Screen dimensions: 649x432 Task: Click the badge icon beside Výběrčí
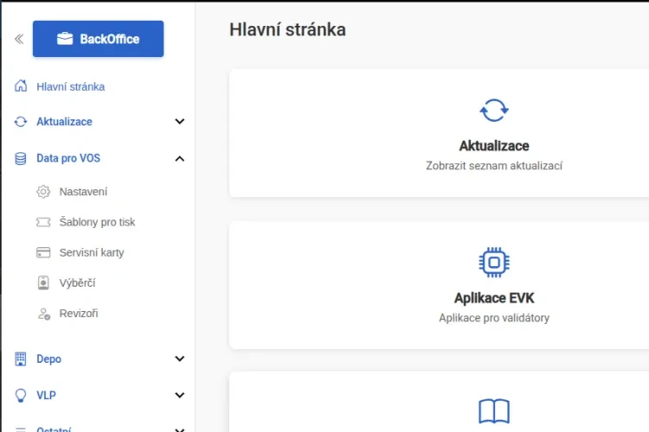43,283
